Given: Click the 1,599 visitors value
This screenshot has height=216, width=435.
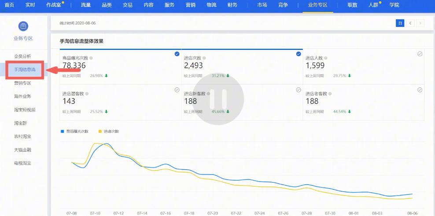Looking at the screenshot, I should tap(315, 66).
